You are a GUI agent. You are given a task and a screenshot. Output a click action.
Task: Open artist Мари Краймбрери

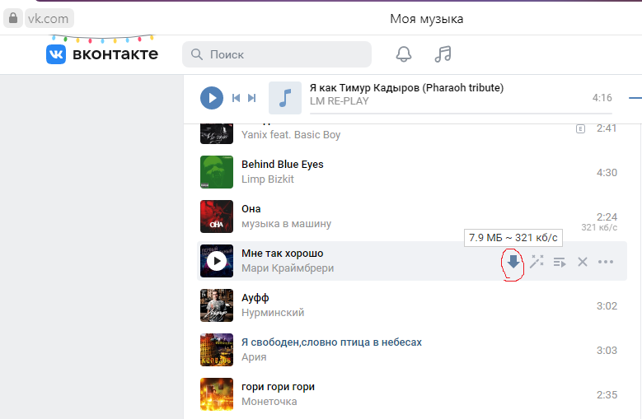(x=288, y=268)
